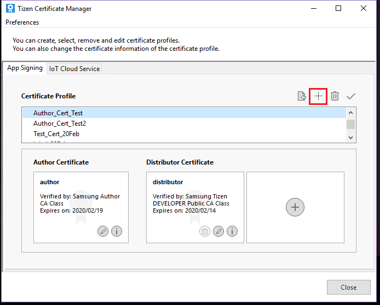Click profile list scroll down arrow

pyautogui.click(x=350, y=138)
